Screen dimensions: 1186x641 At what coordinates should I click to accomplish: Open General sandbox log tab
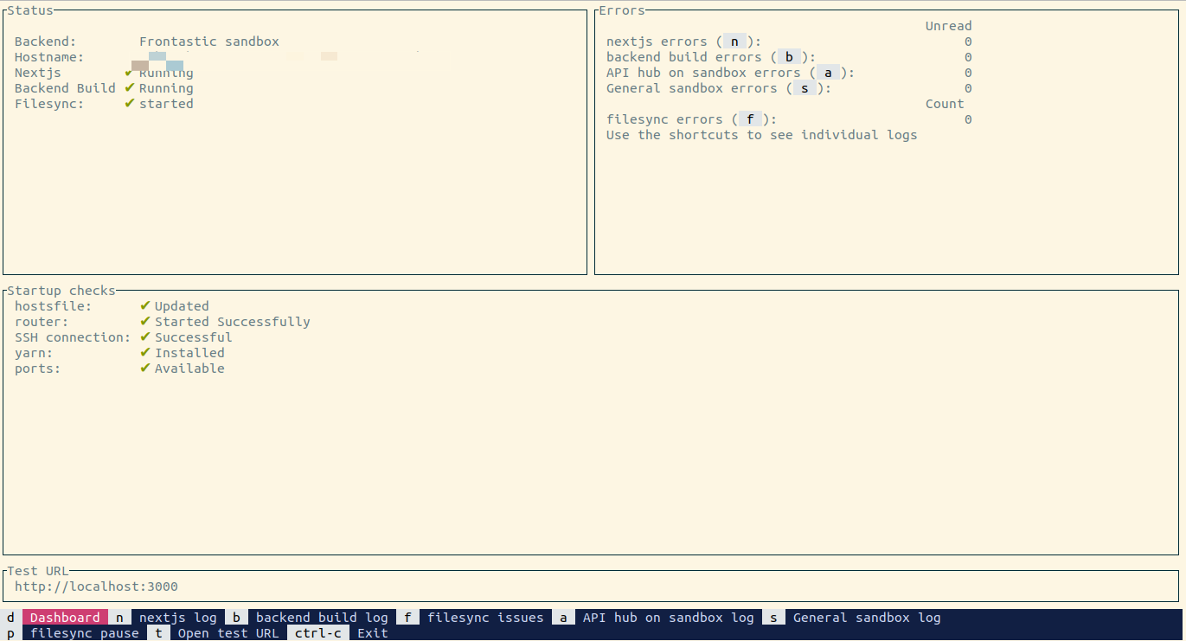click(x=867, y=618)
